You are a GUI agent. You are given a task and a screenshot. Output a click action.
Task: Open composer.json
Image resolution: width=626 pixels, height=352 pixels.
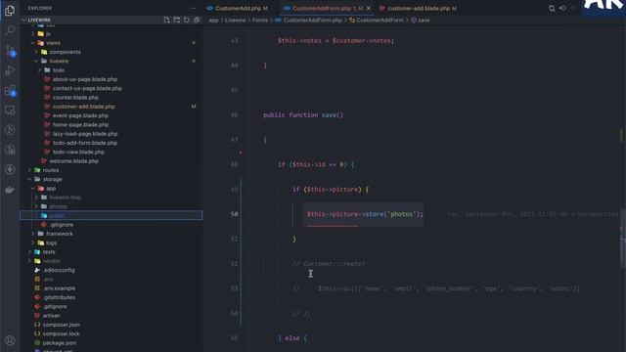point(61,325)
